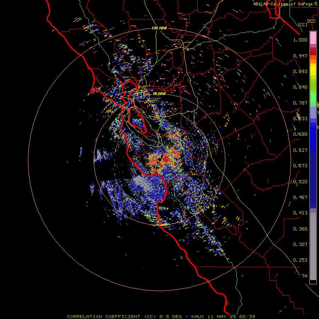Select the 0.893 scale value
Image resolution: width=319 pixels, height=319 pixels.
point(300,71)
